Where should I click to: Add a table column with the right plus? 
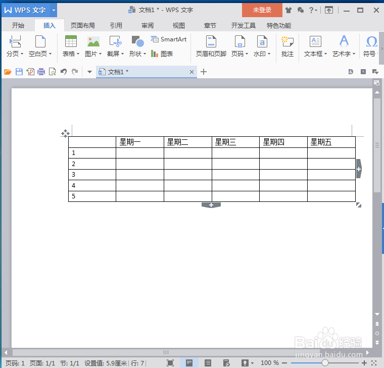point(359,169)
